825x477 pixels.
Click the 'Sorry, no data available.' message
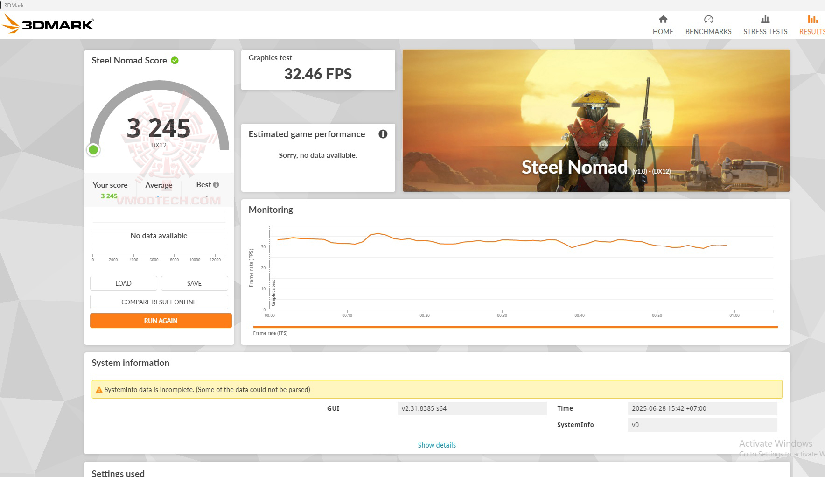coord(318,155)
